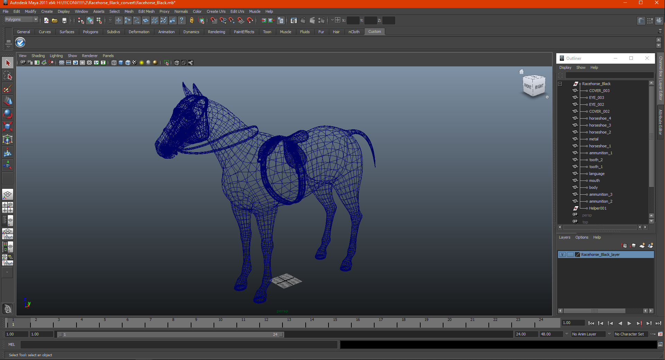
Task: Toggle grid display in panel toolbar
Action: pyautogui.click(x=62, y=63)
